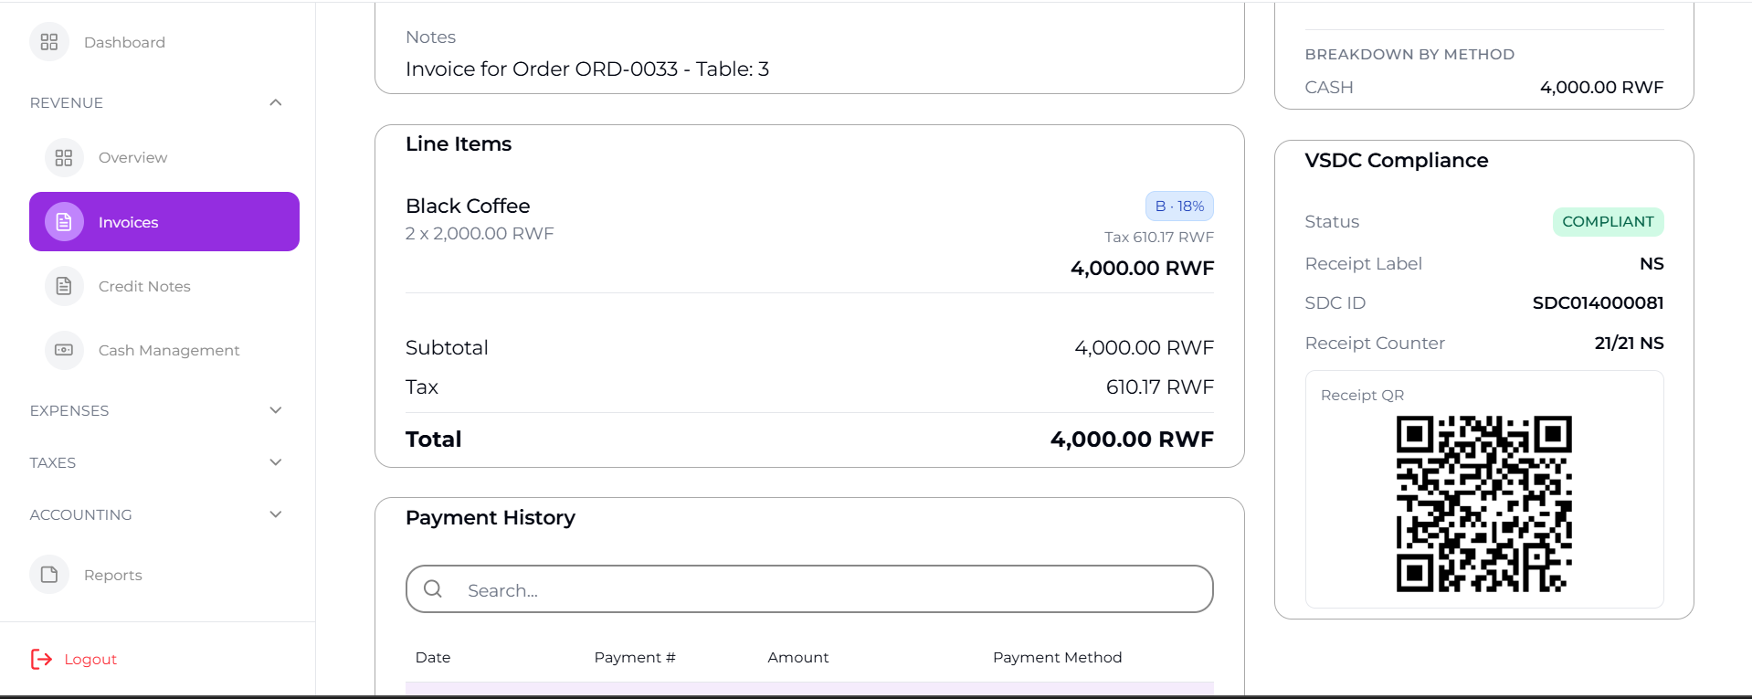Open the Dashboard grid icon
This screenshot has height=699, width=1752.
tap(49, 42)
